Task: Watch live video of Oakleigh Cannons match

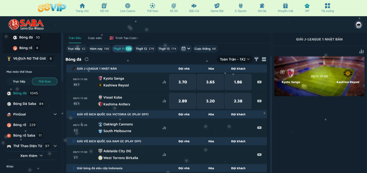Action: 259,128
